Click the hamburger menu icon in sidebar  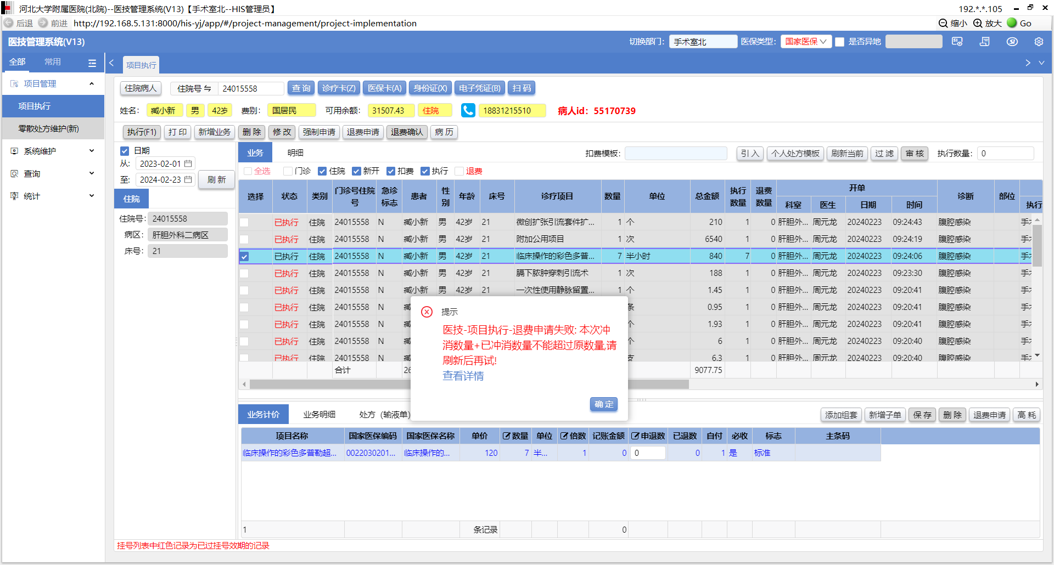(x=92, y=63)
